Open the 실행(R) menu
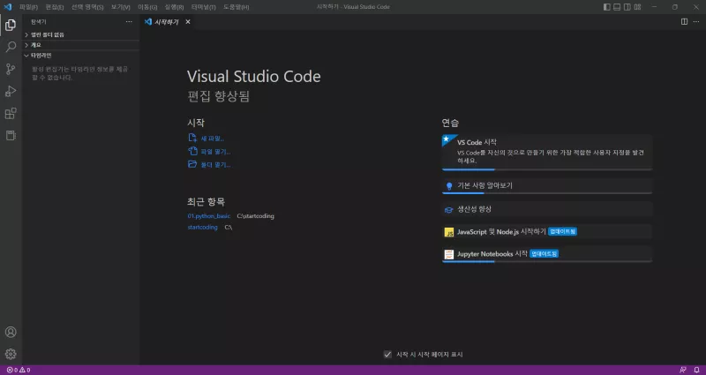The height and width of the screenshot is (375, 706). [174, 7]
